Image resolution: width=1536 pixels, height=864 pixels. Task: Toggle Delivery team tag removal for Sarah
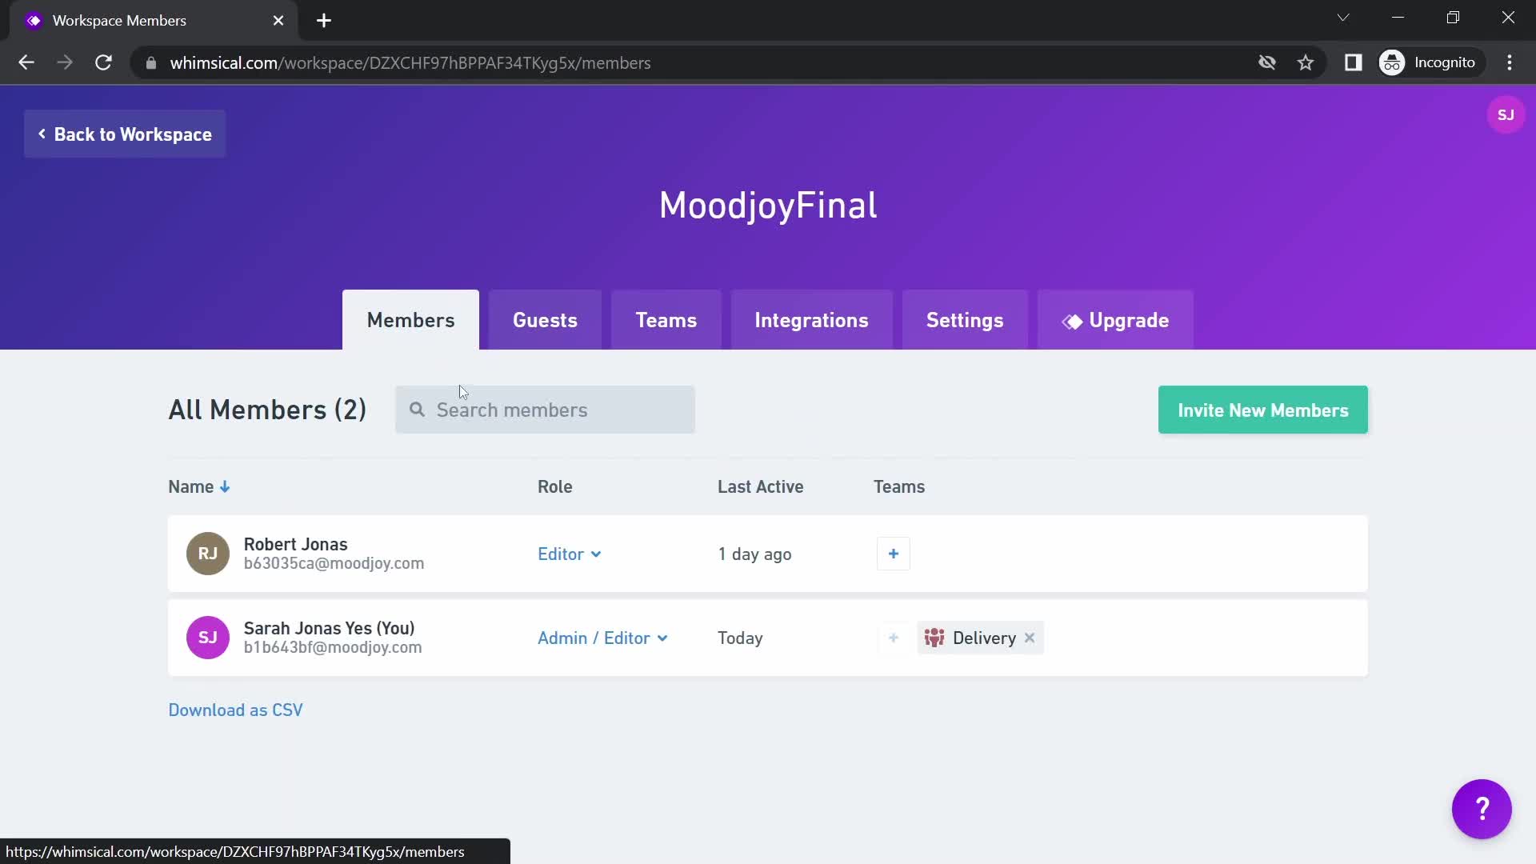1029,637
